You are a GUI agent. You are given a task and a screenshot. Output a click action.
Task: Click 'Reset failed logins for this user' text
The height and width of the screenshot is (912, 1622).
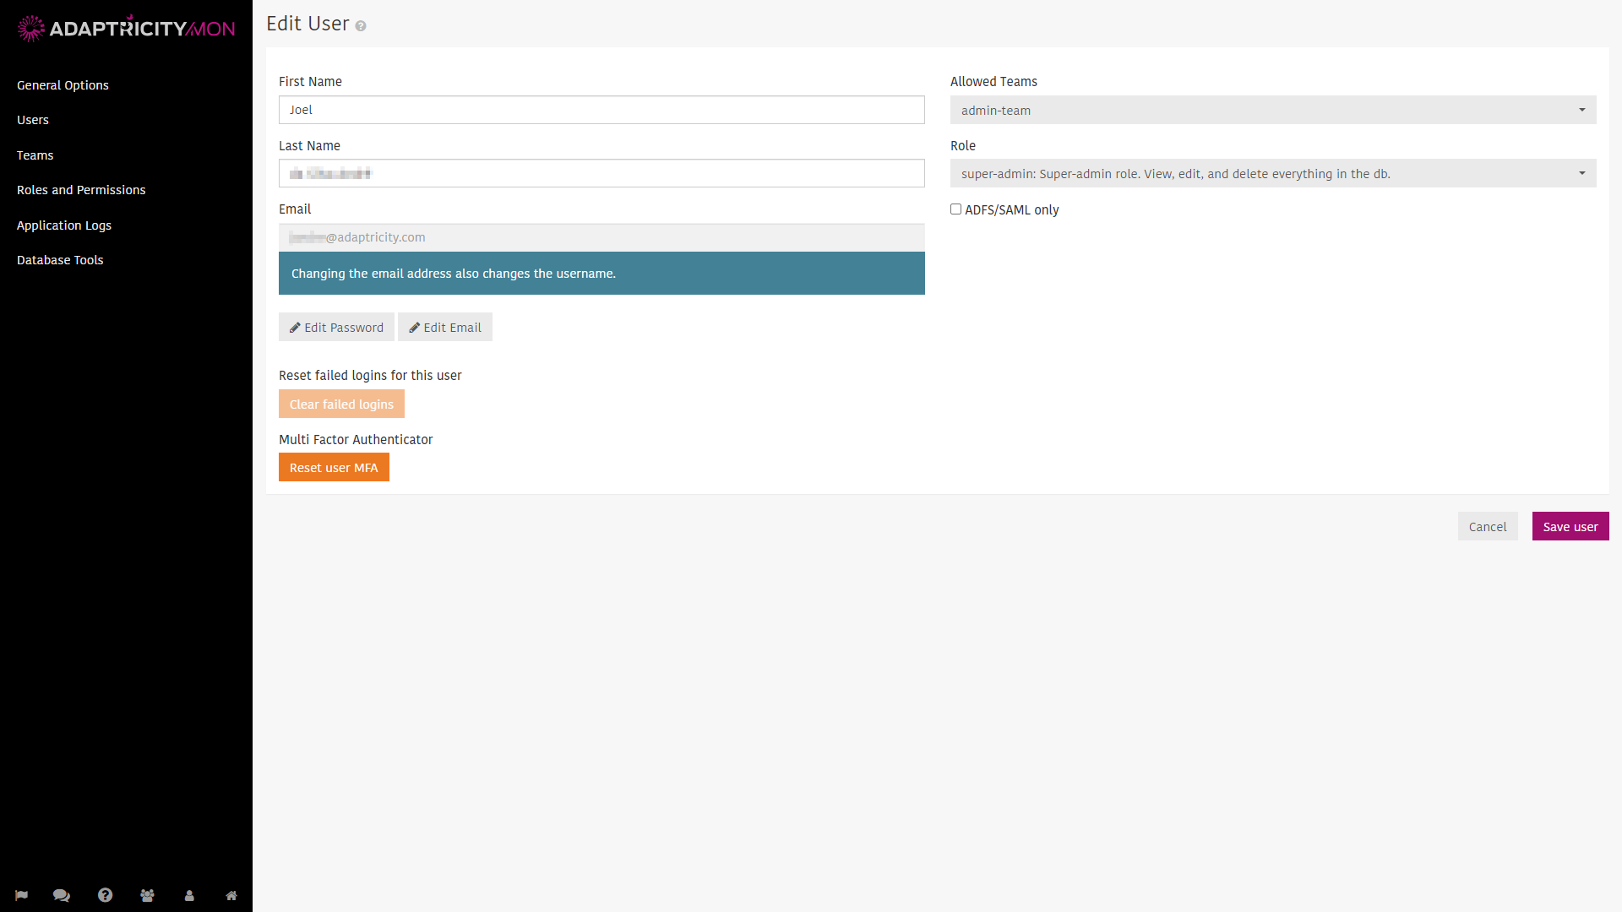click(x=370, y=376)
